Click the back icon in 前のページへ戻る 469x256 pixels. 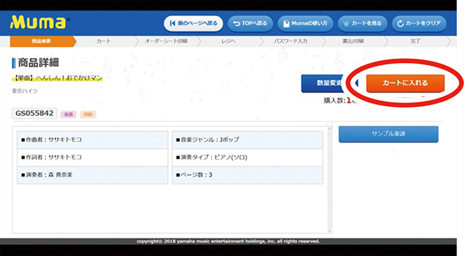[172, 23]
